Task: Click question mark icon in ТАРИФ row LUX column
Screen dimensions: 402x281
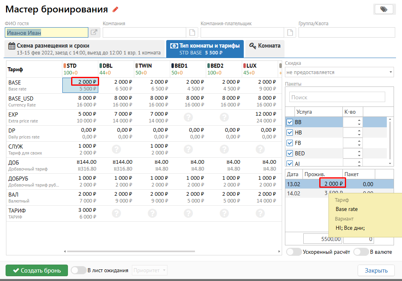Action: [x=260, y=213]
